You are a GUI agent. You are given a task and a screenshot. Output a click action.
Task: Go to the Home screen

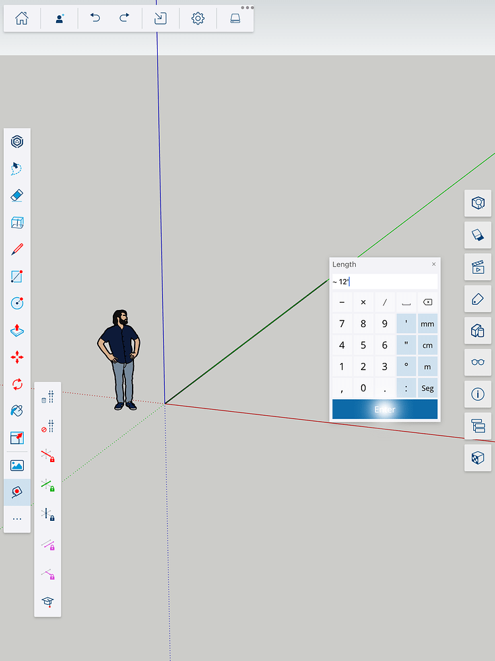point(22,18)
